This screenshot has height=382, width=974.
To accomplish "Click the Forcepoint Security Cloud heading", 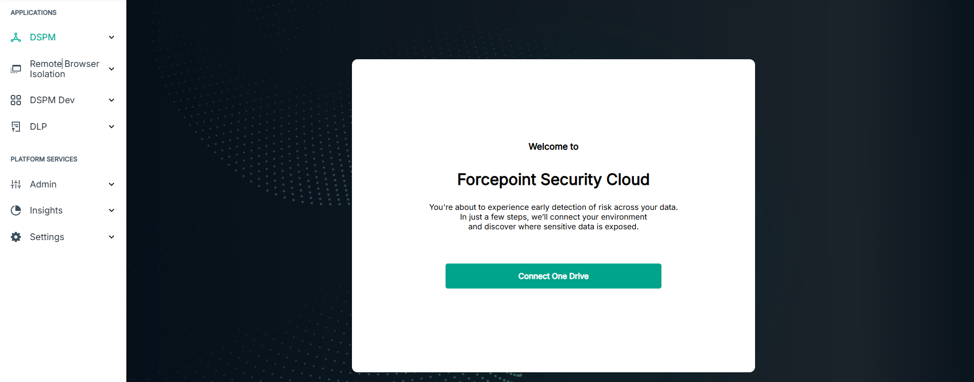I will [x=553, y=180].
